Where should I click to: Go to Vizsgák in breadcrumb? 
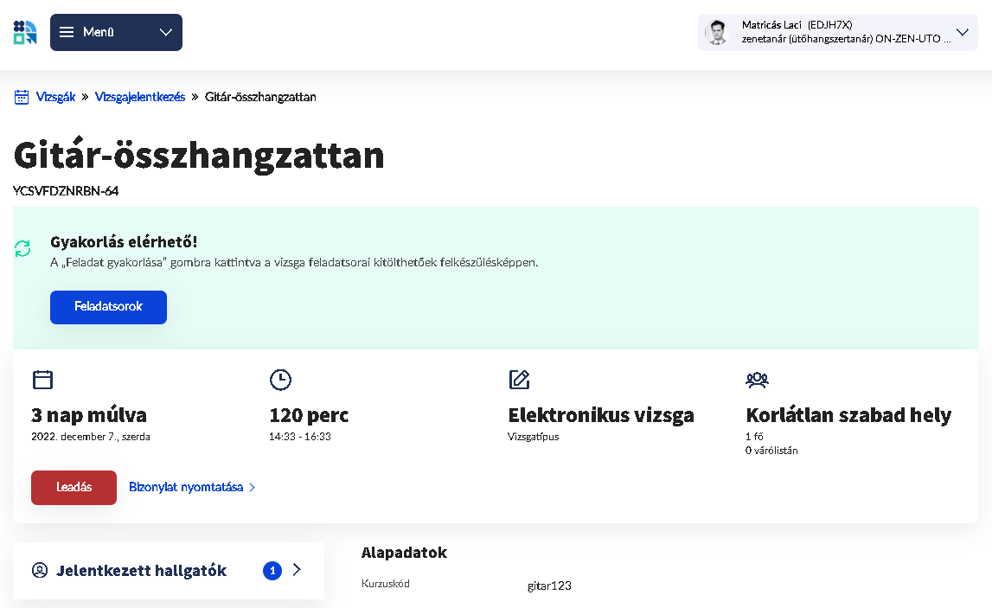(55, 97)
